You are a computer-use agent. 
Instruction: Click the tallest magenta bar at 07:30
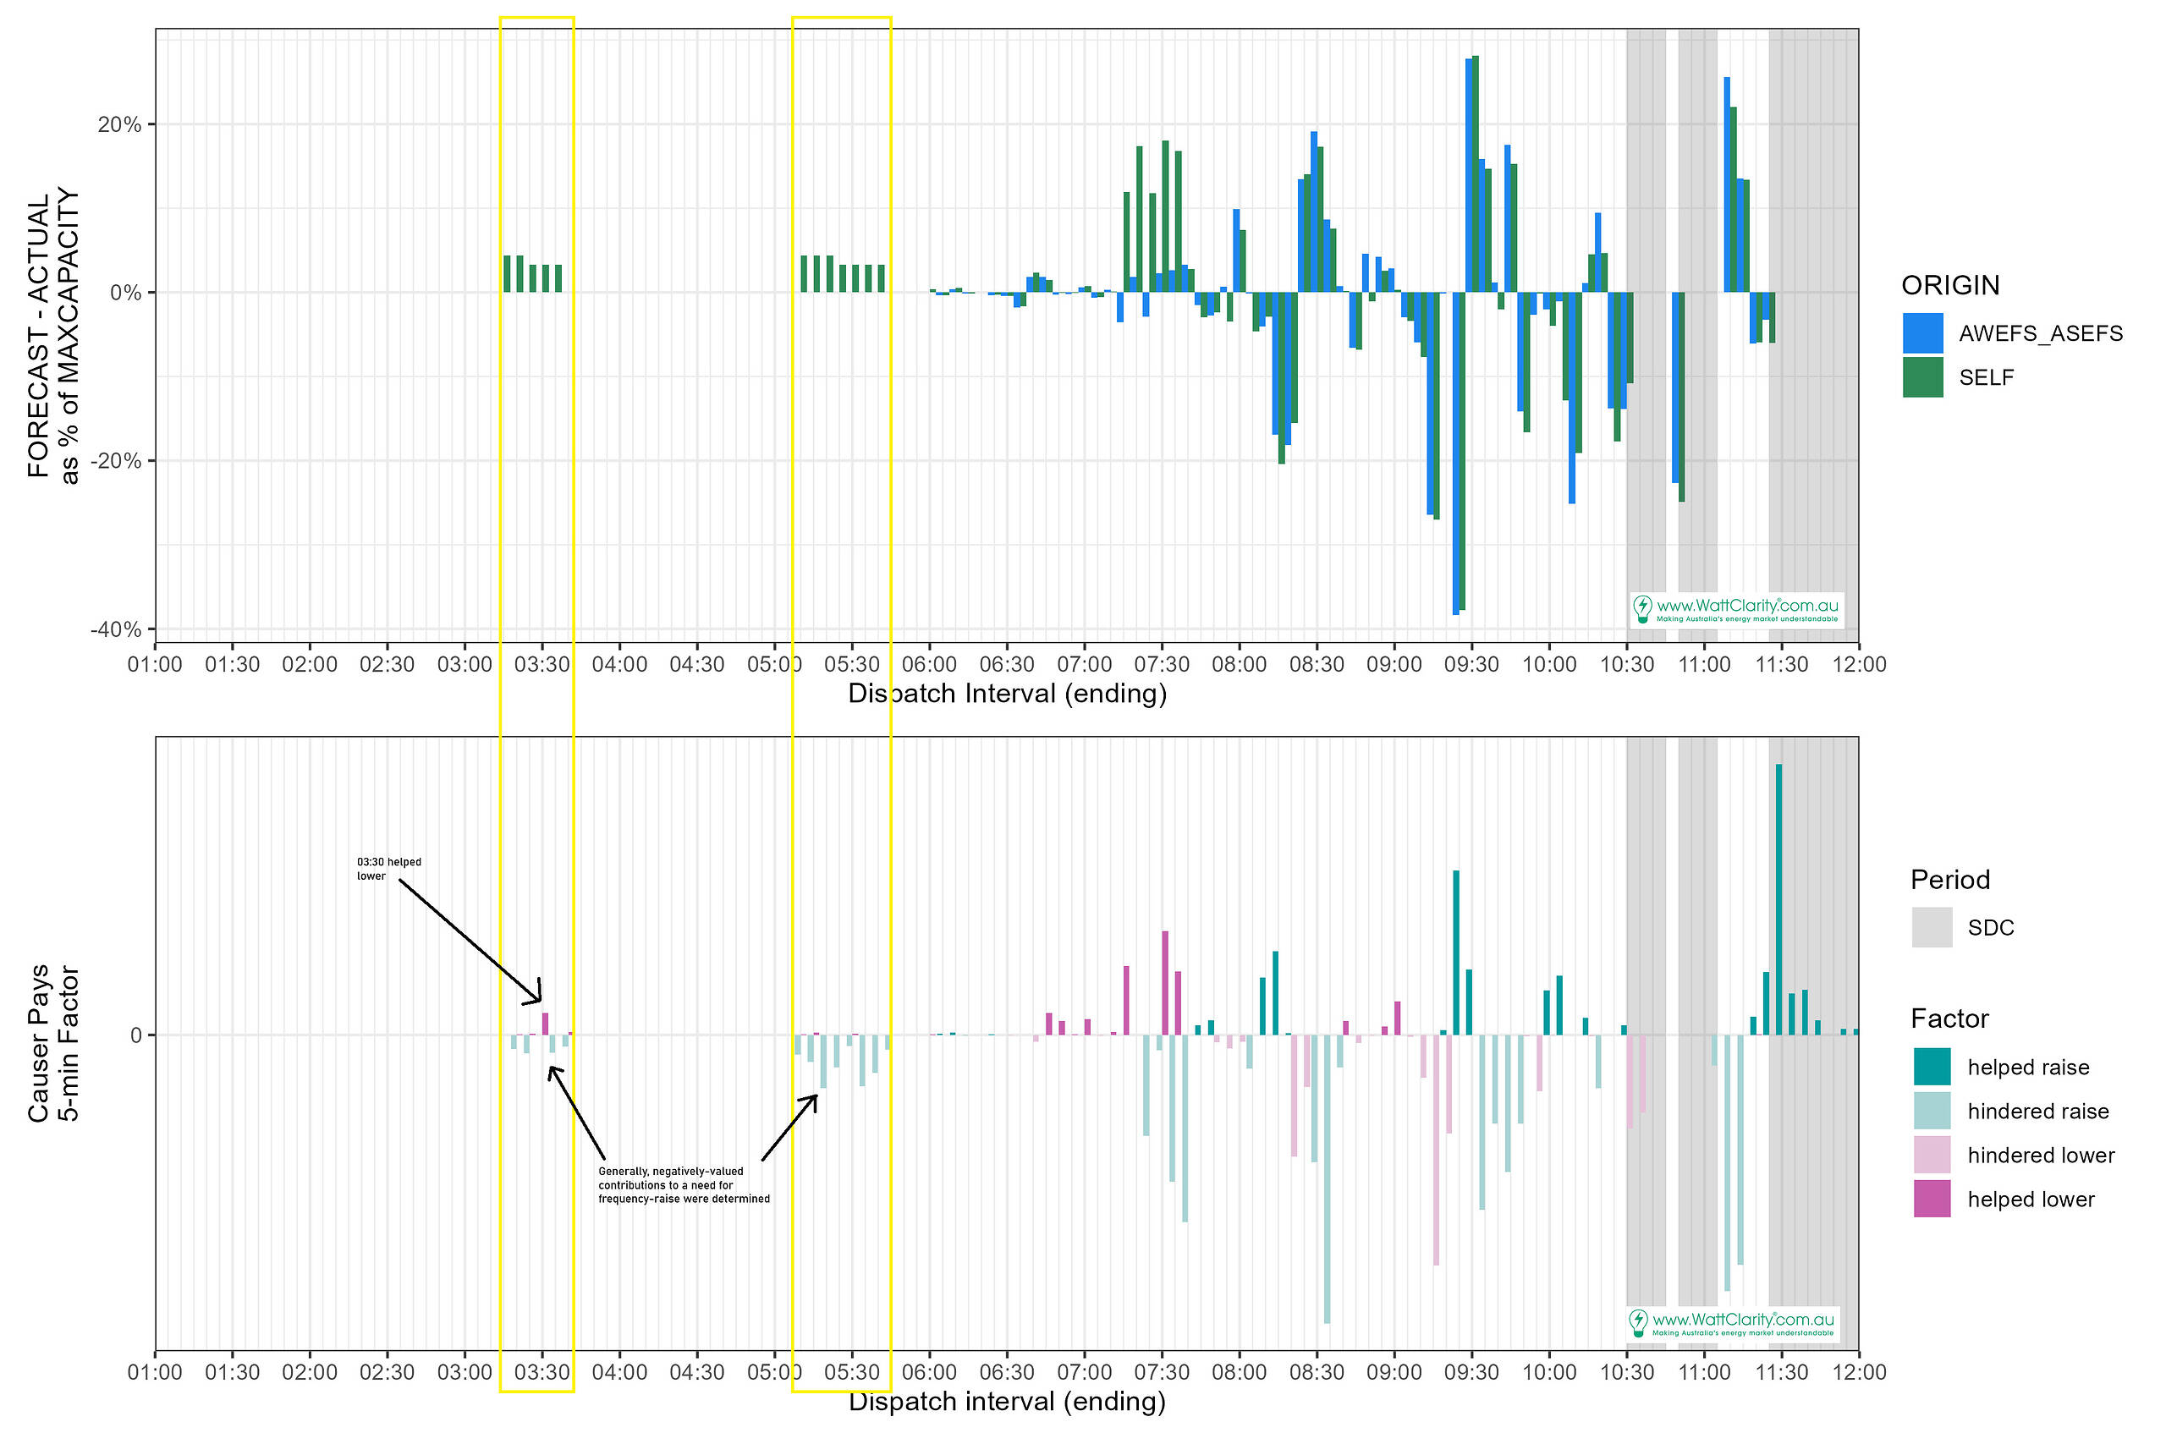[1165, 984]
